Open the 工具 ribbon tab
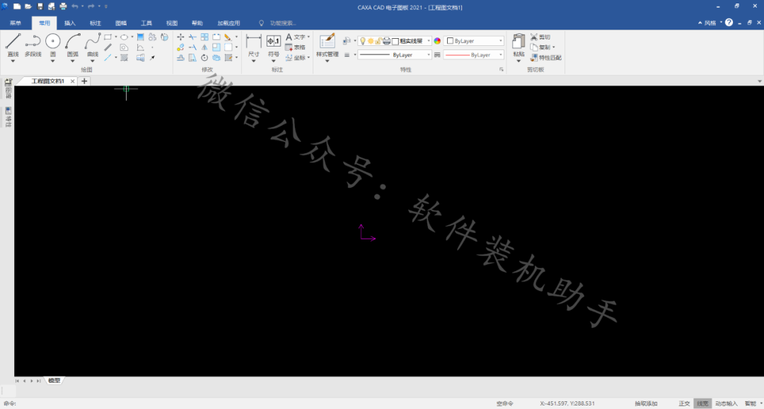Viewport: 764px width, 409px height. click(146, 23)
